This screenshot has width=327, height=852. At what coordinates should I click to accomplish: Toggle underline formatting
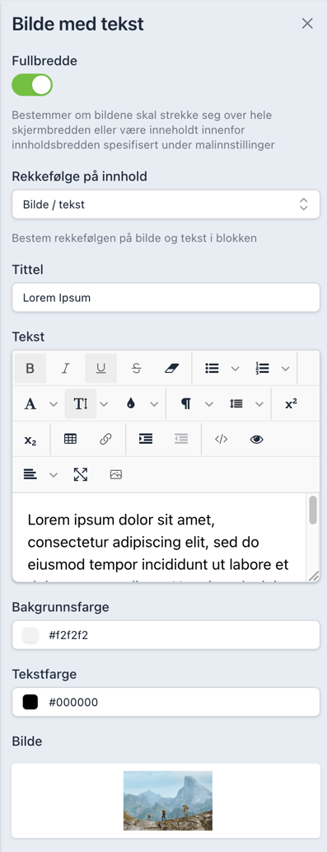click(100, 369)
